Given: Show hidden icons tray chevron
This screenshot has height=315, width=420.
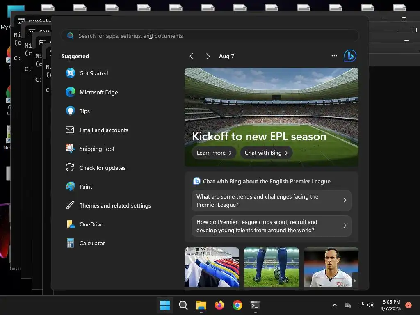Looking at the screenshot, I should [335, 305].
